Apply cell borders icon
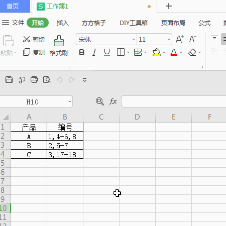 (121, 52)
